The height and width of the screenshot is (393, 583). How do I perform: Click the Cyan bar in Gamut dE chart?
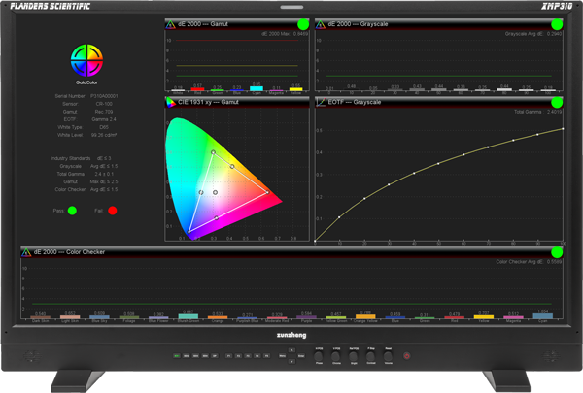point(257,88)
